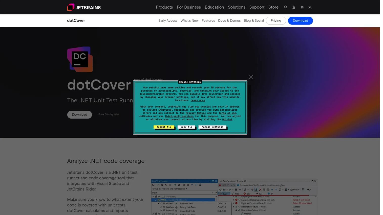Open the third-party services link
The width and height of the screenshot is (383, 215).
[x=179, y=116]
